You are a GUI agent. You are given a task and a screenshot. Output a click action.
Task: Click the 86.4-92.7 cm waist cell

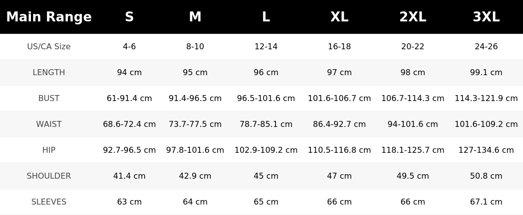tap(339, 124)
